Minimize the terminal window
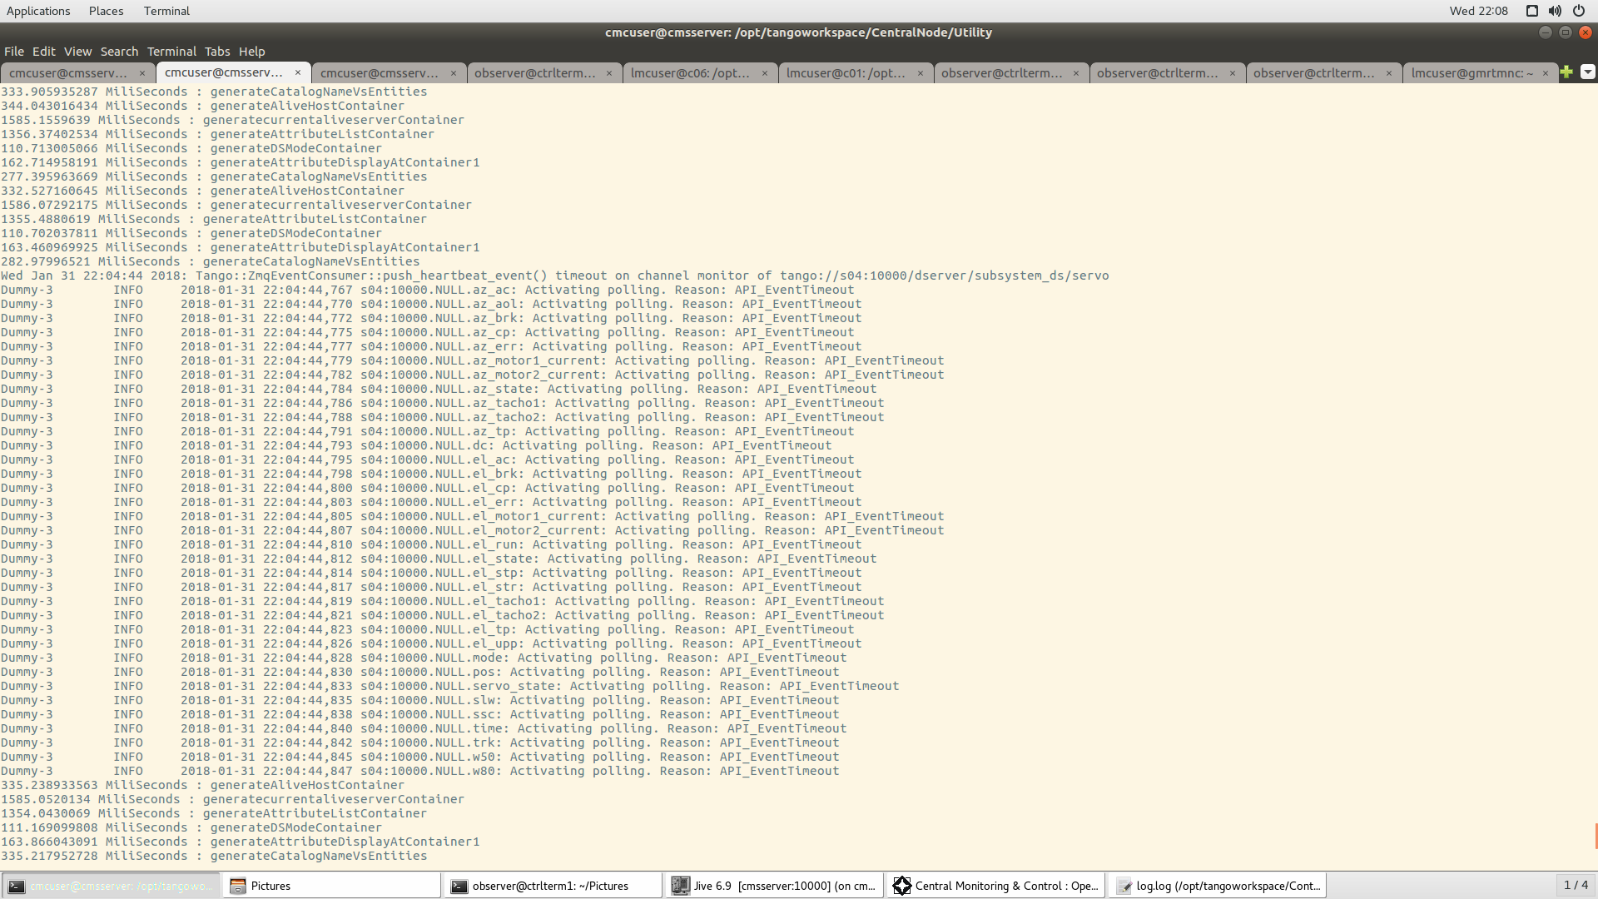Viewport: 1598px width, 899px height. tap(1546, 32)
